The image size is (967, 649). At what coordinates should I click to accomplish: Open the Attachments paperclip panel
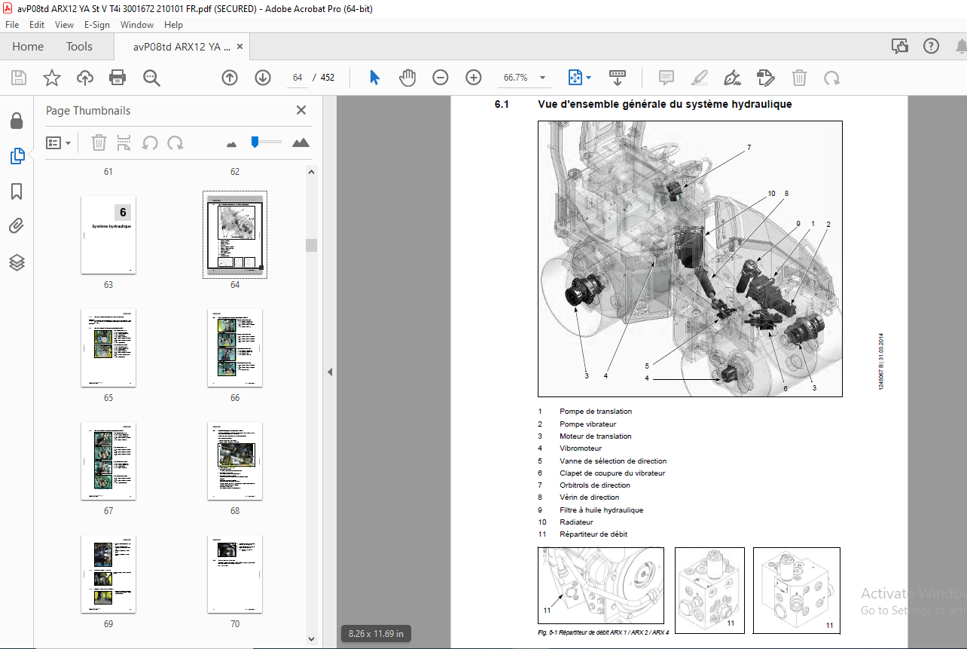tap(17, 226)
